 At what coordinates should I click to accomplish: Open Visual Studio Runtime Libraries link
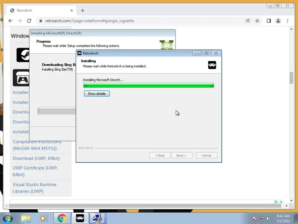click(x=34, y=188)
